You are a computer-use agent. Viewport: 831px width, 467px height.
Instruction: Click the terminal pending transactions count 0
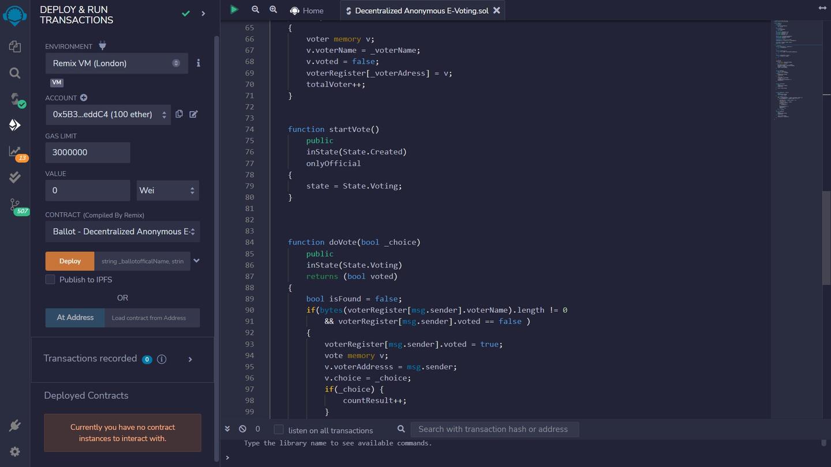point(257,429)
